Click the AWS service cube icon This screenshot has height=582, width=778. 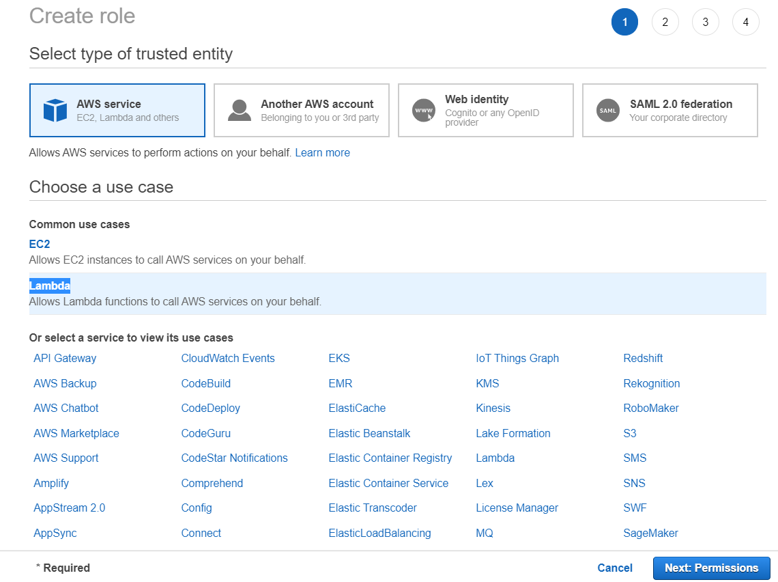coord(55,110)
